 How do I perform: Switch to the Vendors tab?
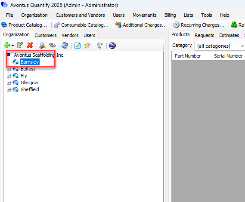click(70, 35)
